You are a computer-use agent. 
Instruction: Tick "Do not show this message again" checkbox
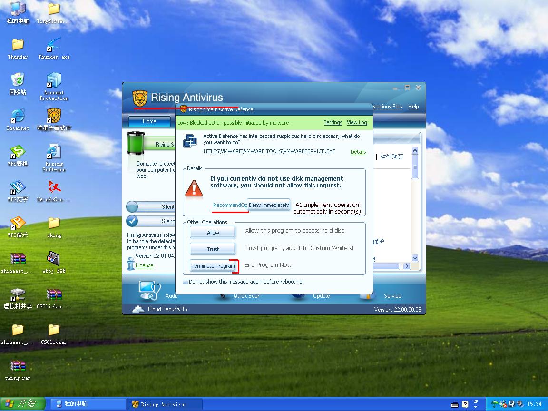186,282
